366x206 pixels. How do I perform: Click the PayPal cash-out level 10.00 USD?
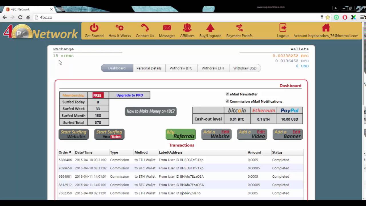pos(289,119)
